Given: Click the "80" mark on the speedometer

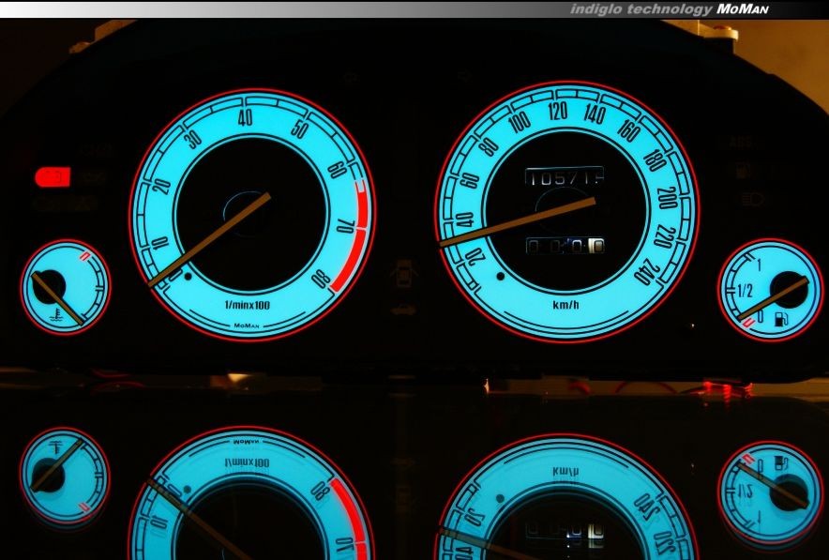Looking at the screenshot, I should pos(489,146).
